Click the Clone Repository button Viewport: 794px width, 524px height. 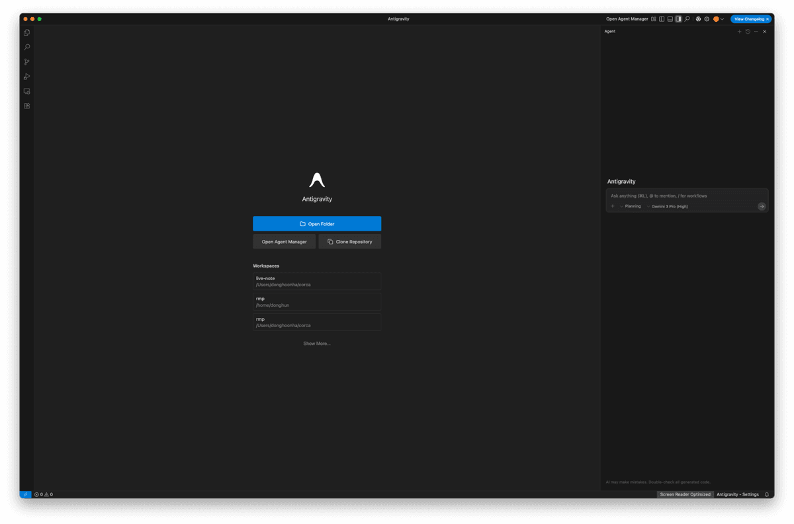click(349, 242)
